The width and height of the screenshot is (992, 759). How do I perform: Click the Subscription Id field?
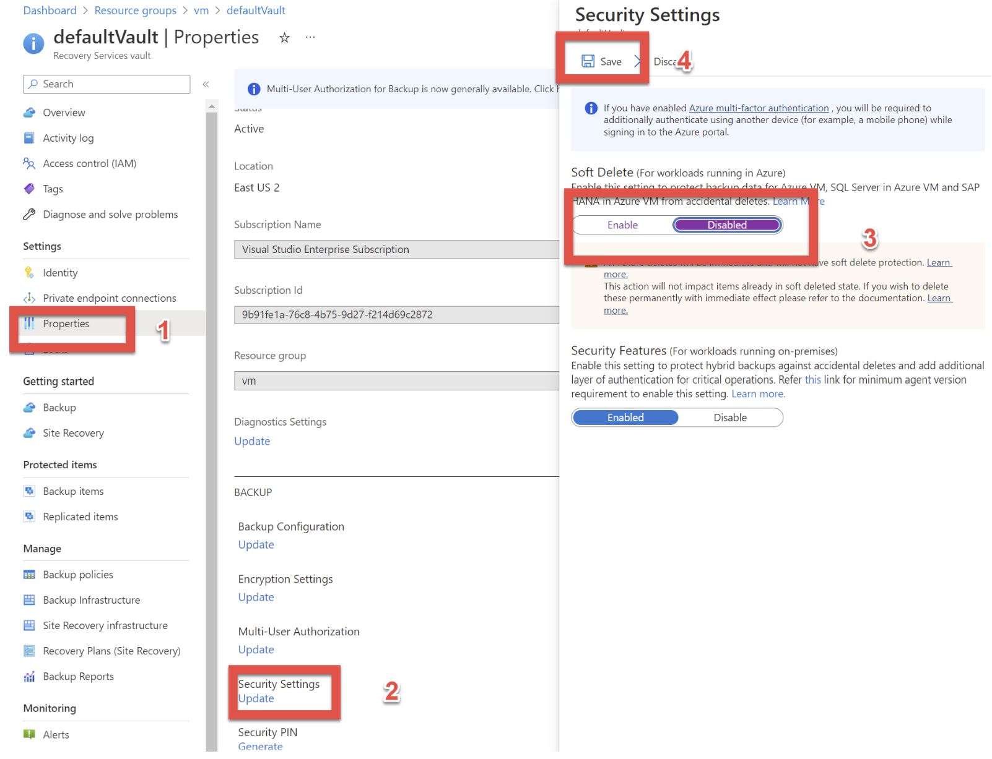396,314
